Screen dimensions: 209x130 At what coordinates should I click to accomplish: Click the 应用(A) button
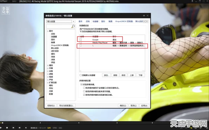(144, 106)
